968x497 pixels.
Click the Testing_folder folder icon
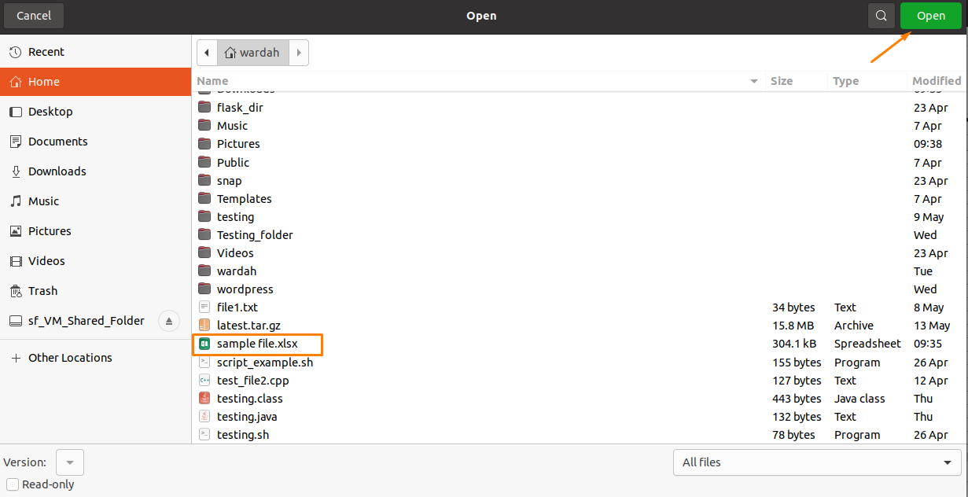[x=204, y=235]
